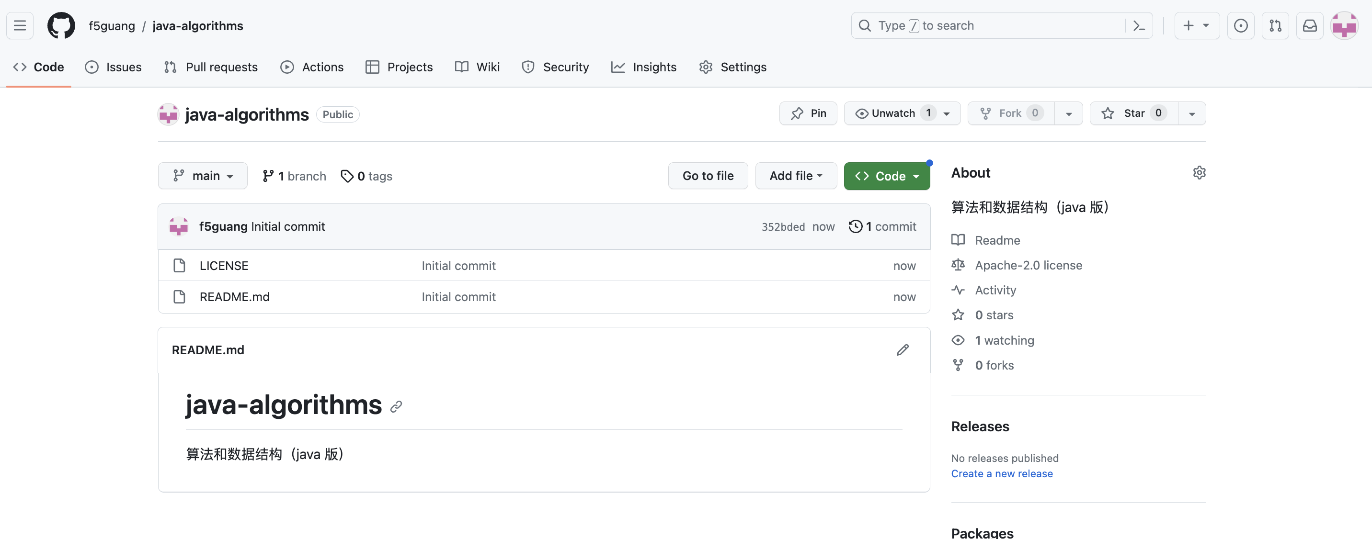
Task: Switch to the Settings tab
Action: click(733, 67)
